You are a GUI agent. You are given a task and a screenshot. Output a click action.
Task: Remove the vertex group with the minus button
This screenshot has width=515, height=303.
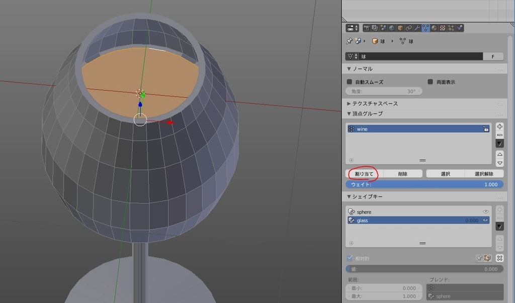point(499,135)
